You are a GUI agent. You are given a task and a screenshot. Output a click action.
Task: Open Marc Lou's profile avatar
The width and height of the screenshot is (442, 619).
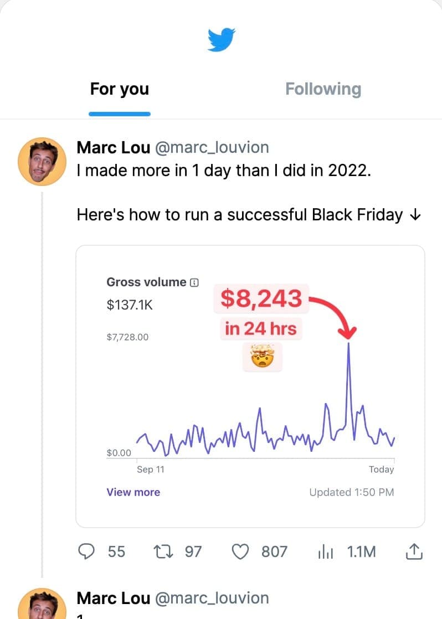(x=43, y=162)
